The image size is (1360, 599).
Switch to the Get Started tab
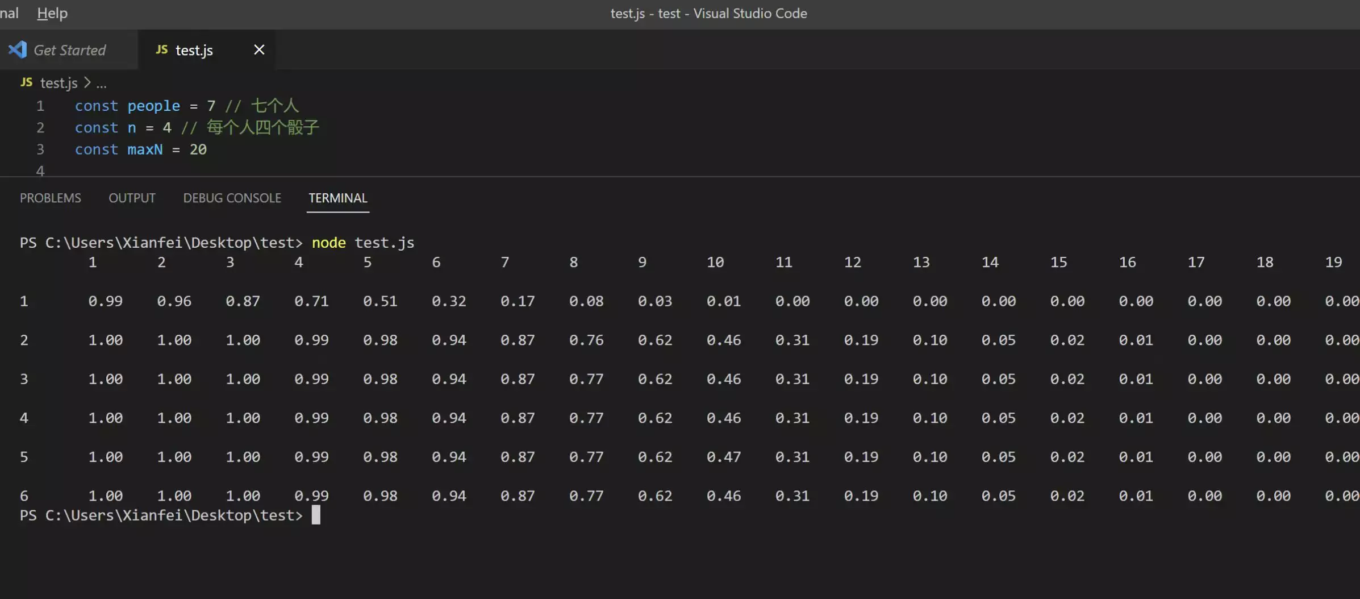(69, 50)
